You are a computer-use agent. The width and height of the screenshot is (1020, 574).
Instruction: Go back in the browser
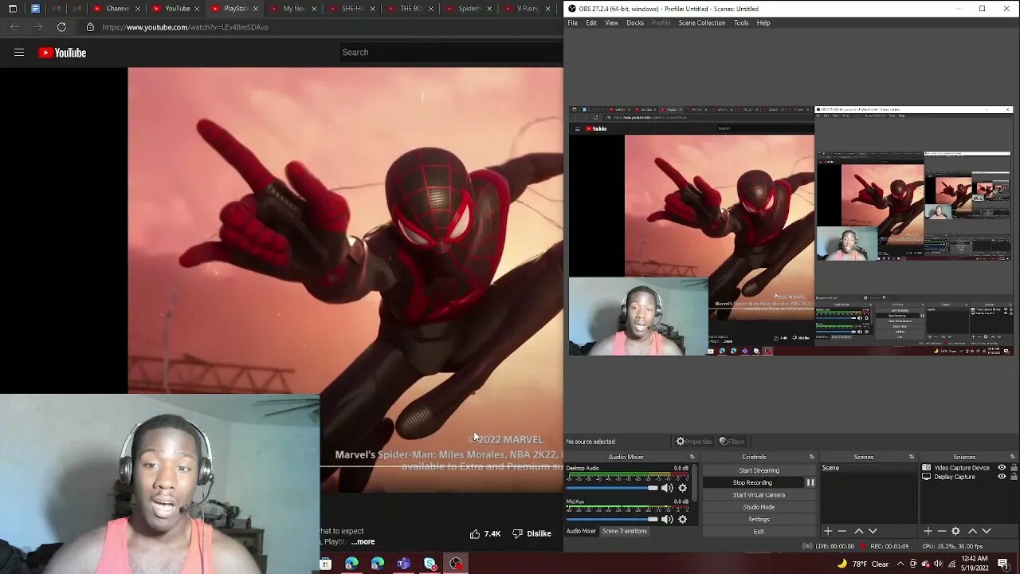click(15, 27)
